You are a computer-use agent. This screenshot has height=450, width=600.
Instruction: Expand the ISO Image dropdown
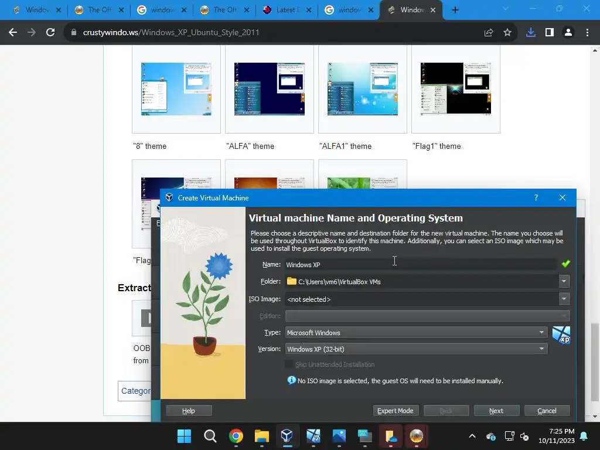tap(564, 299)
